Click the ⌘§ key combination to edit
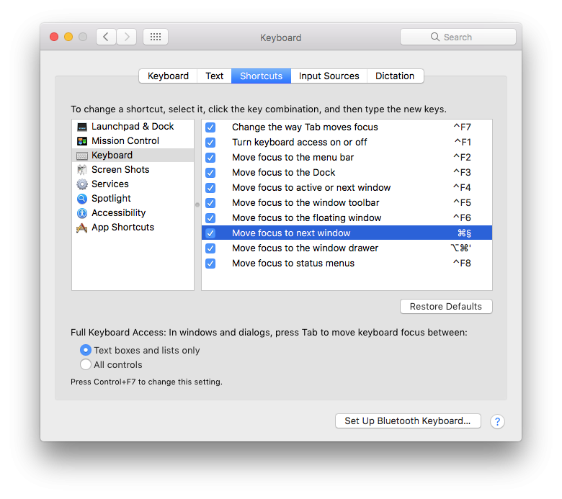The width and height of the screenshot is (562, 499). point(464,233)
